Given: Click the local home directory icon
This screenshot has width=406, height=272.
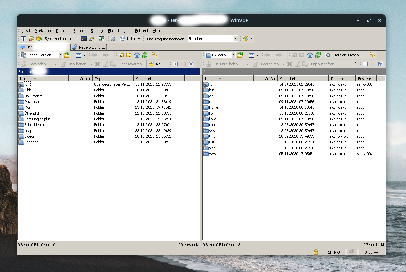Looking at the screenshot, I should click(x=137, y=55).
